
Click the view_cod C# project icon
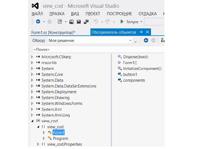pyautogui.click(x=38, y=121)
